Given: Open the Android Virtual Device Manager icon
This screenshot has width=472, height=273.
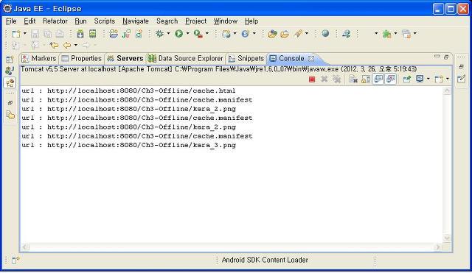Looking at the screenshot, I should (x=92, y=34).
